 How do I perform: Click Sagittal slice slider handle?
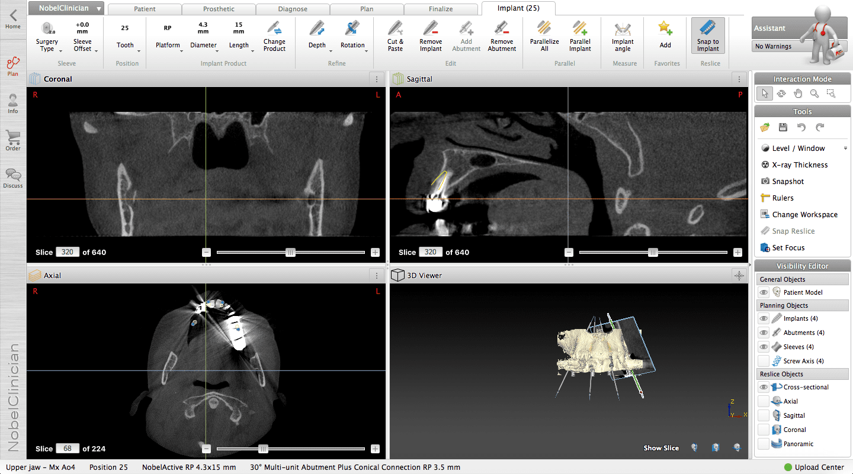click(653, 252)
